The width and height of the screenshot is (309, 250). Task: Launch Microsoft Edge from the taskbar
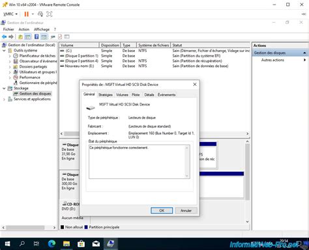click(51, 244)
